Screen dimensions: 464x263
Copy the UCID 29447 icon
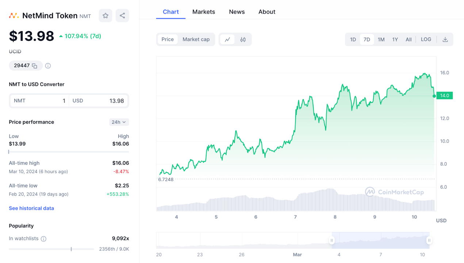pos(35,66)
